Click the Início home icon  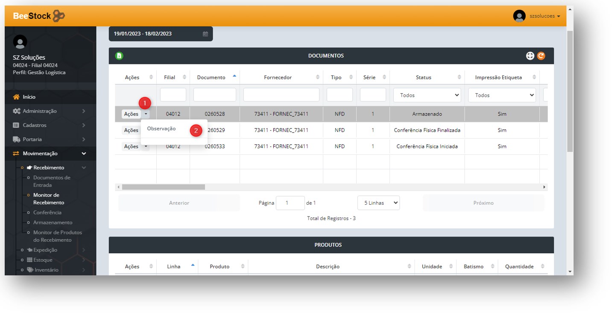pos(16,97)
